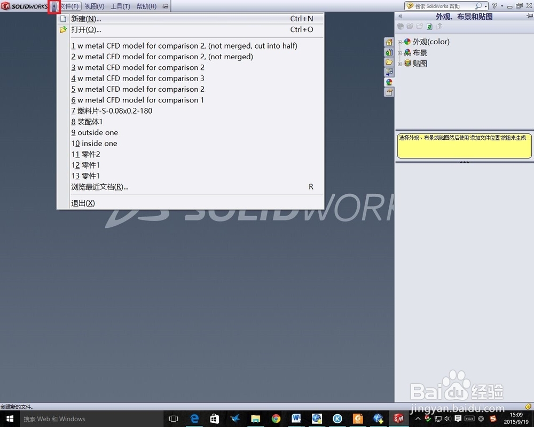This screenshot has width=534, height=427.
Task: Open the help dropdown arrow
Action: pyautogui.click(x=502, y=6)
